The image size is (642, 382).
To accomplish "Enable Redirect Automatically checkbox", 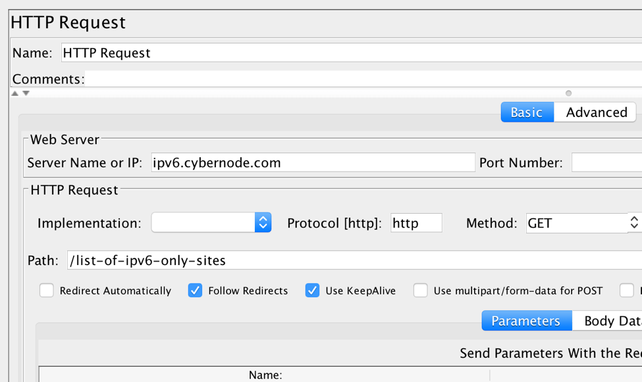I will [x=47, y=291].
